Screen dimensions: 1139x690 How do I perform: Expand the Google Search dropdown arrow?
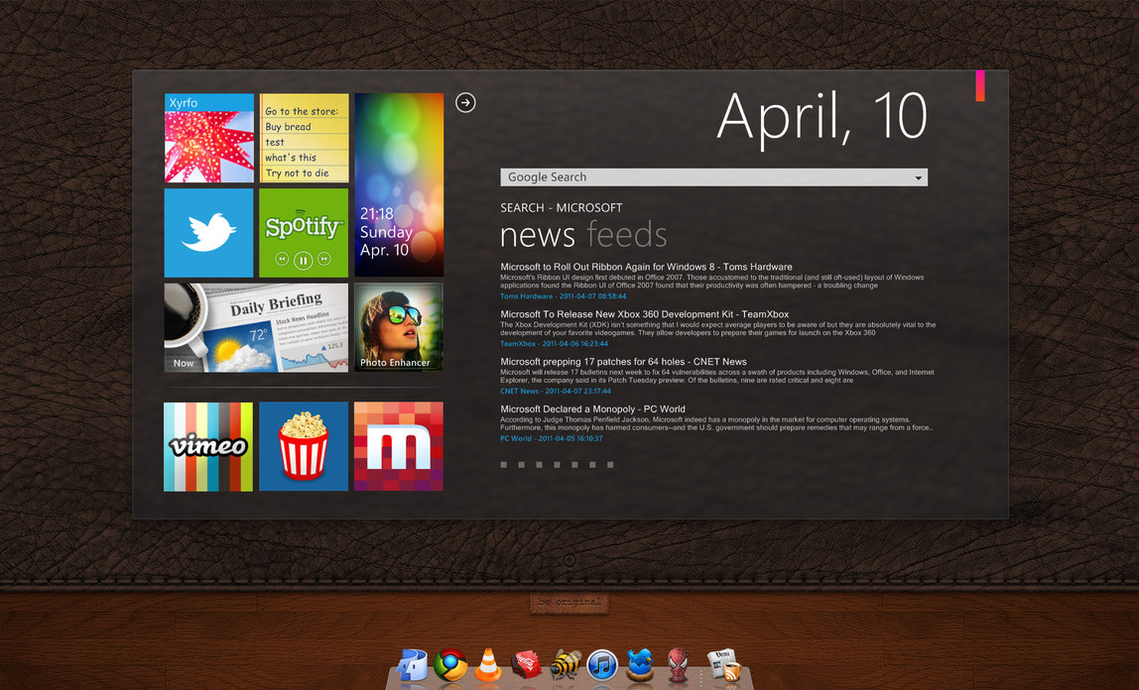pyautogui.click(x=918, y=177)
